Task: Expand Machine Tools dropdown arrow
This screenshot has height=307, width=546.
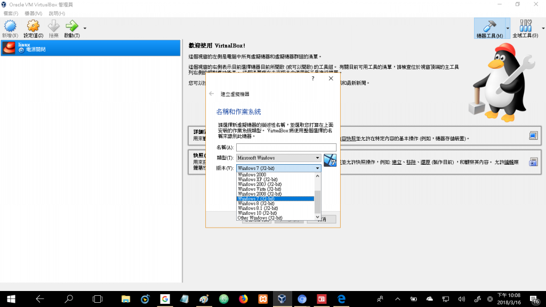Action: point(508,29)
